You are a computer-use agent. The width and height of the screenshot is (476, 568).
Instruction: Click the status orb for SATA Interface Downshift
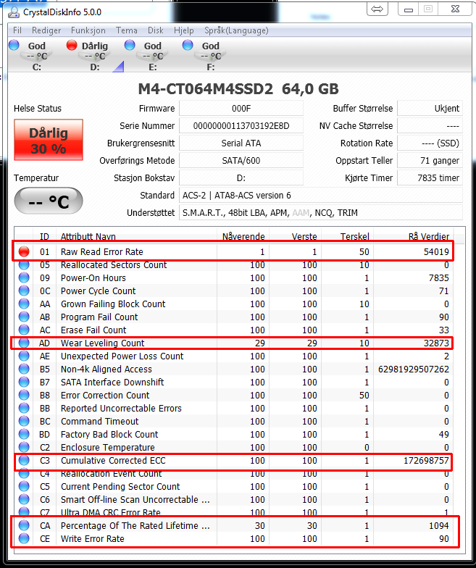click(24, 382)
